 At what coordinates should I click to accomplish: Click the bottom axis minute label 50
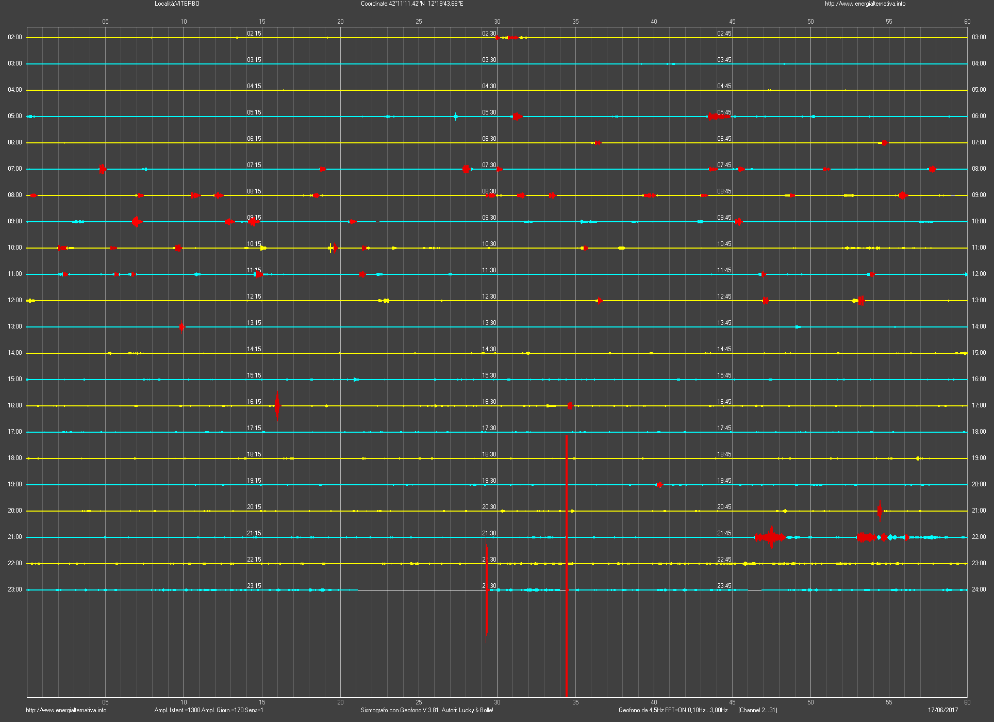810,702
